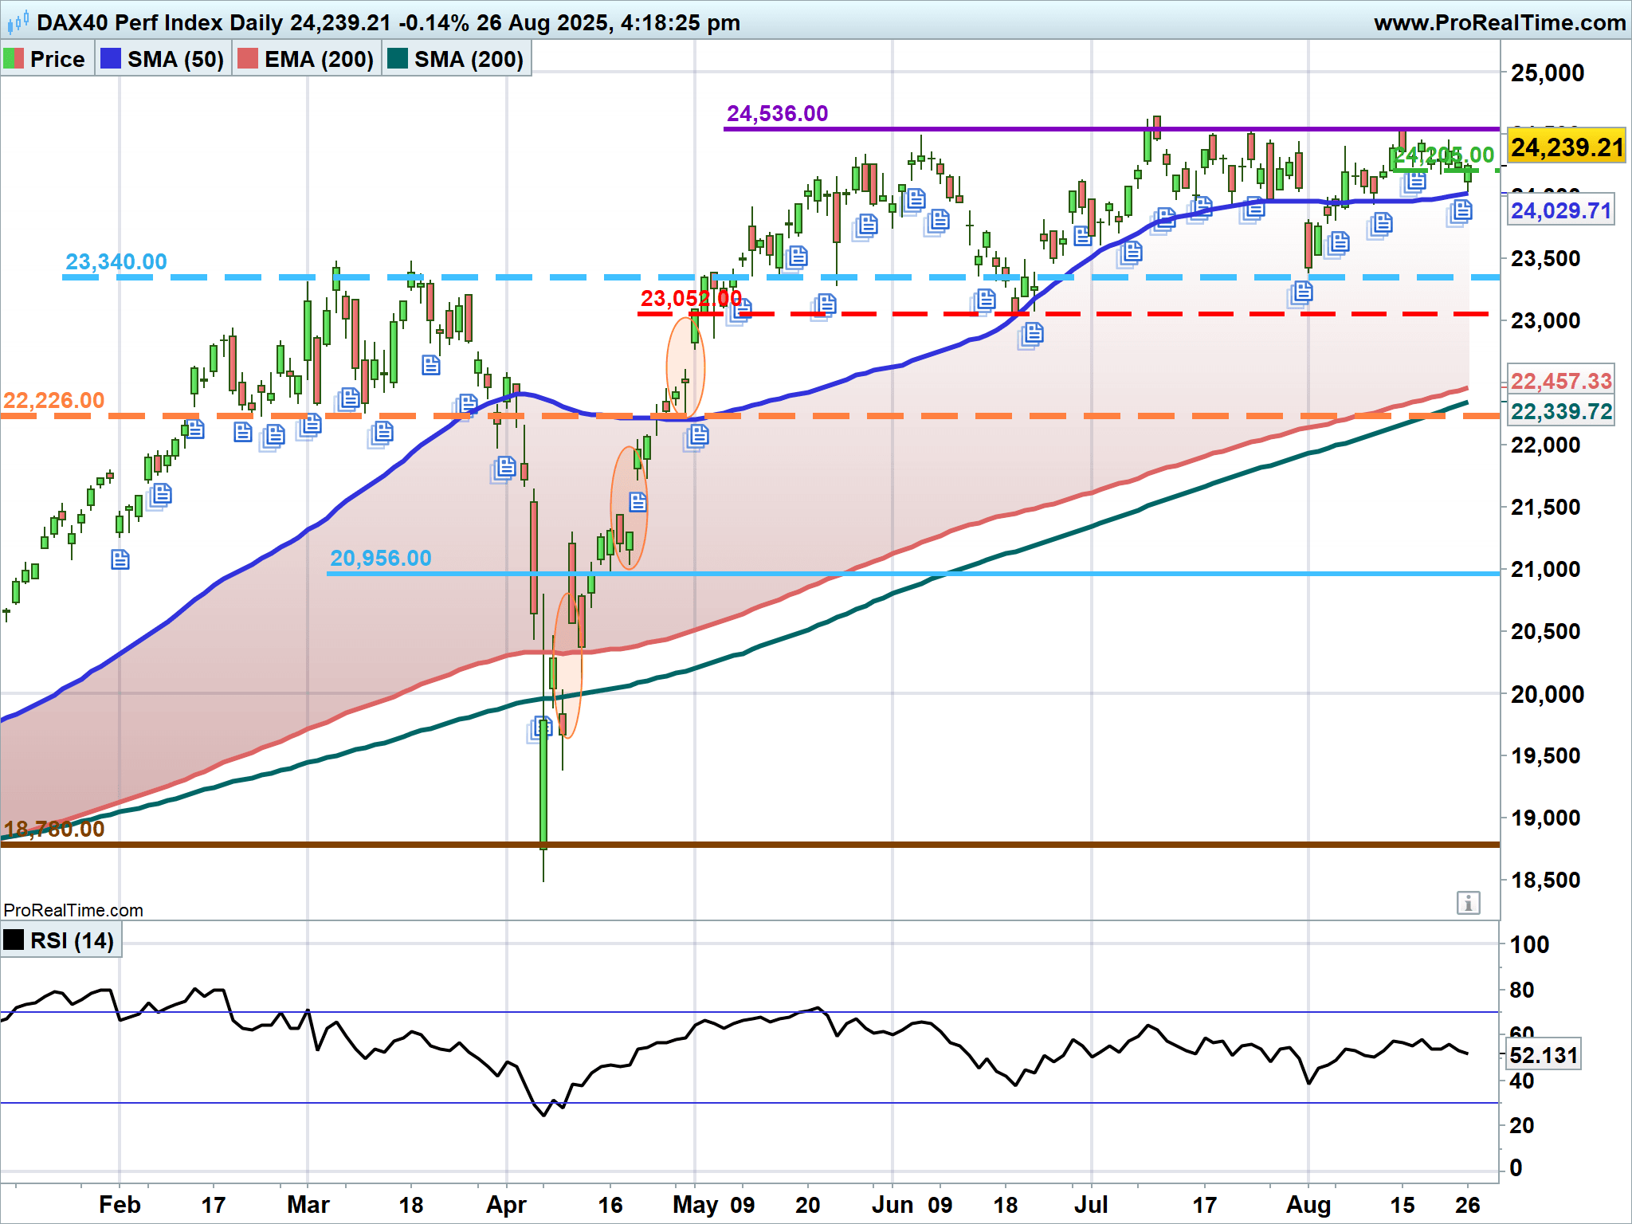This screenshot has height=1224, width=1632.
Task: Open the note icon inside the middle orange ellipse
Action: click(637, 502)
